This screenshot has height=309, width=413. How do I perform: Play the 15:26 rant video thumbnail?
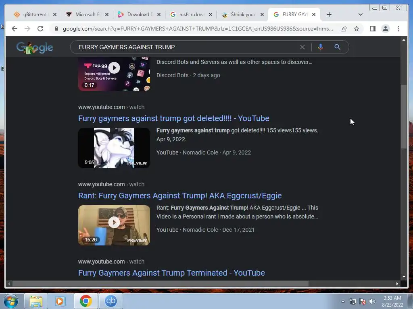[114, 225]
